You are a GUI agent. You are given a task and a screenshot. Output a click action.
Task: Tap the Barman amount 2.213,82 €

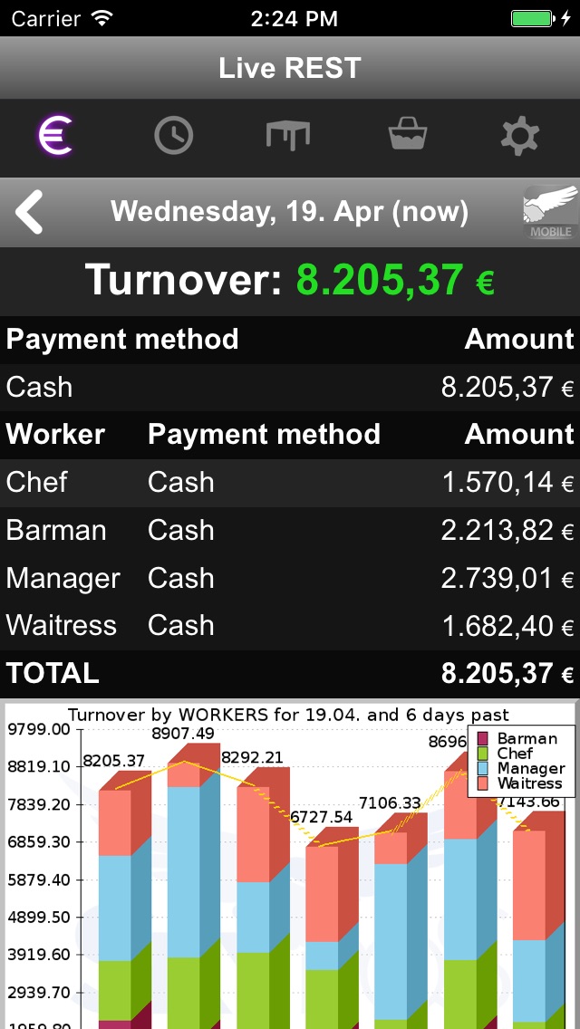tap(507, 531)
